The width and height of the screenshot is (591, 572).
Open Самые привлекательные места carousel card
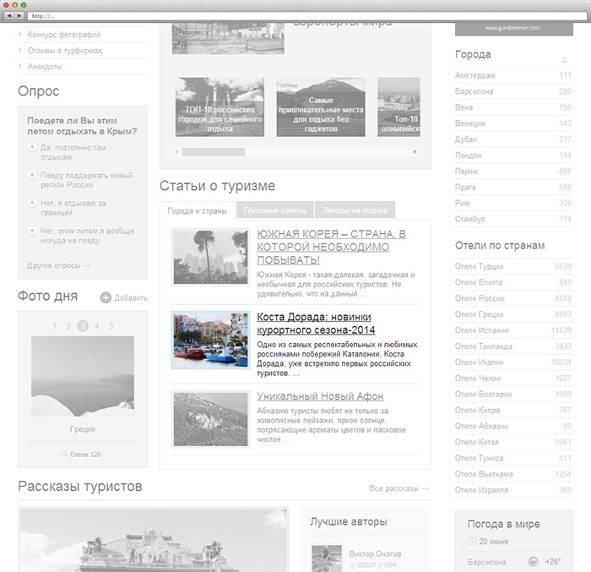[x=321, y=107]
